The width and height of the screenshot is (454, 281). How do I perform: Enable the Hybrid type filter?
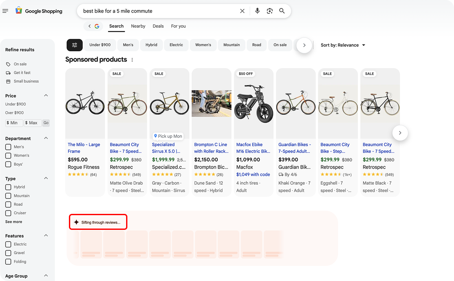(8, 187)
